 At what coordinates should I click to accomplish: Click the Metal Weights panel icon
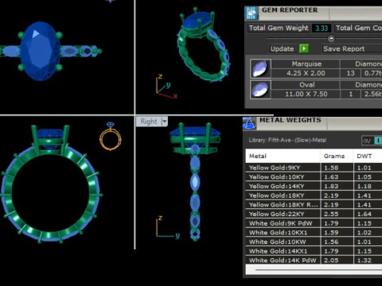(250, 123)
